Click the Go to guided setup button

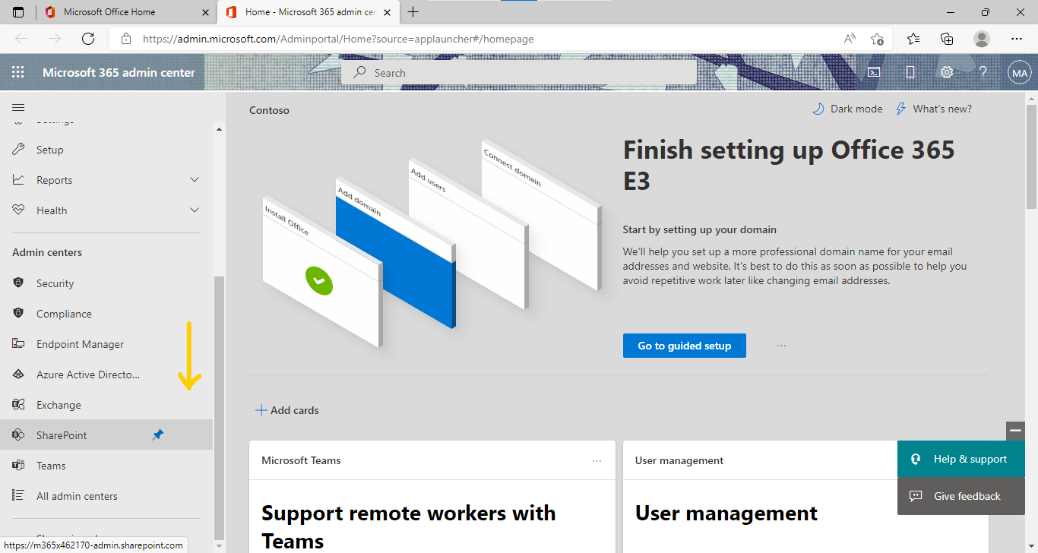[684, 345]
